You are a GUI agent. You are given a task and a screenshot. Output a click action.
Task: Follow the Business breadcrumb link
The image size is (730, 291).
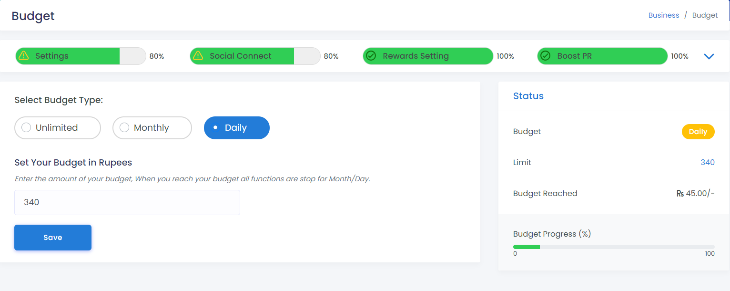pos(664,15)
